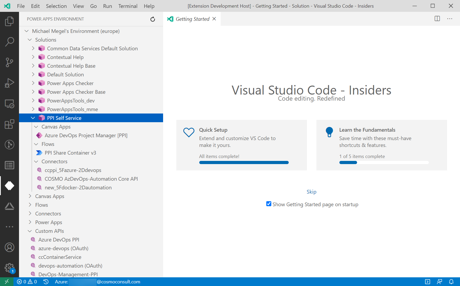Split the editor to the right
Viewport: 460px width, 286px height.
(x=437, y=19)
